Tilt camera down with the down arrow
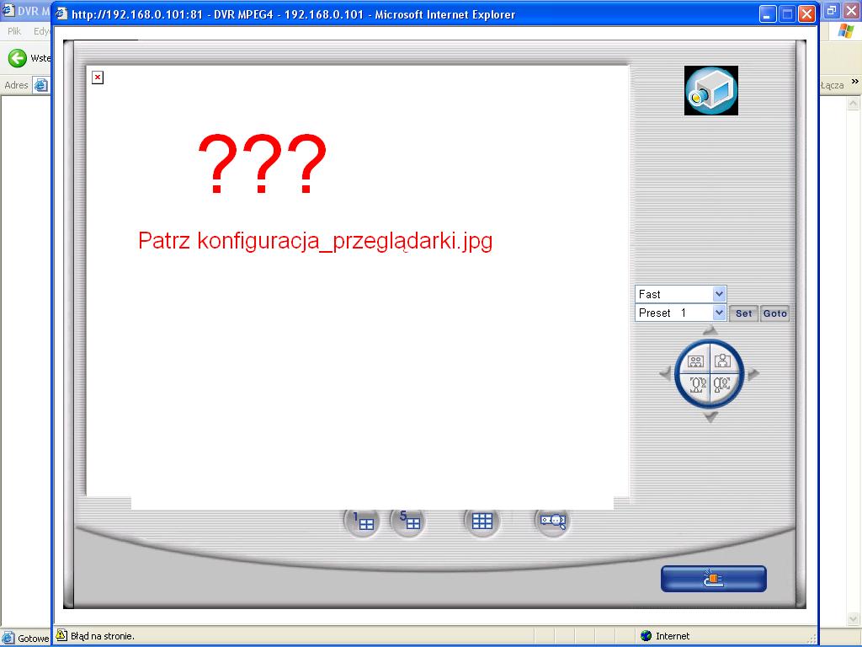The image size is (862, 647). pyautogui.click(x=710, y=417)
